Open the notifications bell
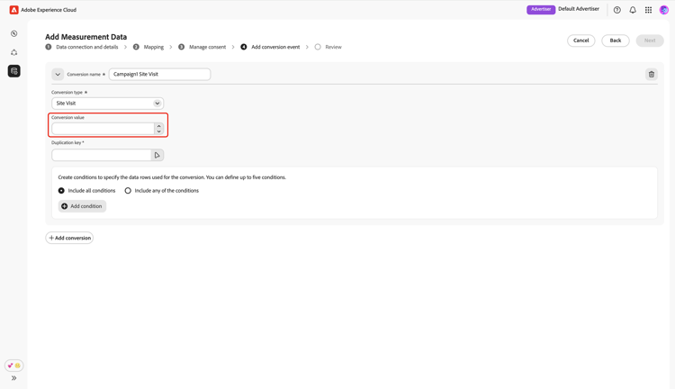The height and width of the screenshot is (389, 675). pos(633,10)
